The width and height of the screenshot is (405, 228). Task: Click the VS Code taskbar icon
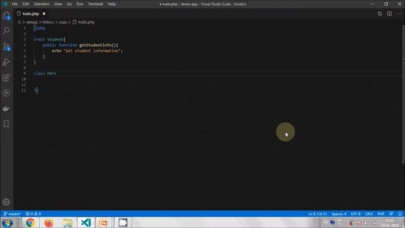86,222
